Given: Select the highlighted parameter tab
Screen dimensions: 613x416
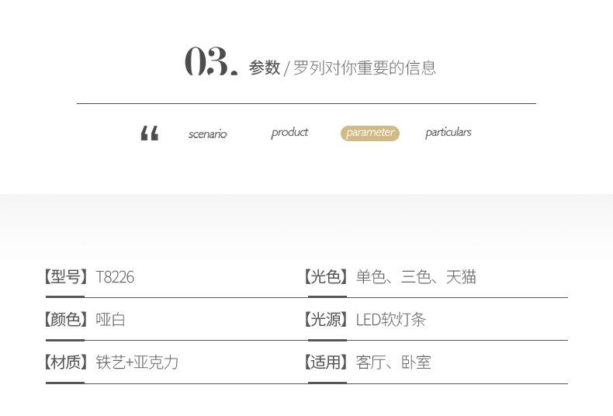Looking at the screenshot, I should 370,133.
